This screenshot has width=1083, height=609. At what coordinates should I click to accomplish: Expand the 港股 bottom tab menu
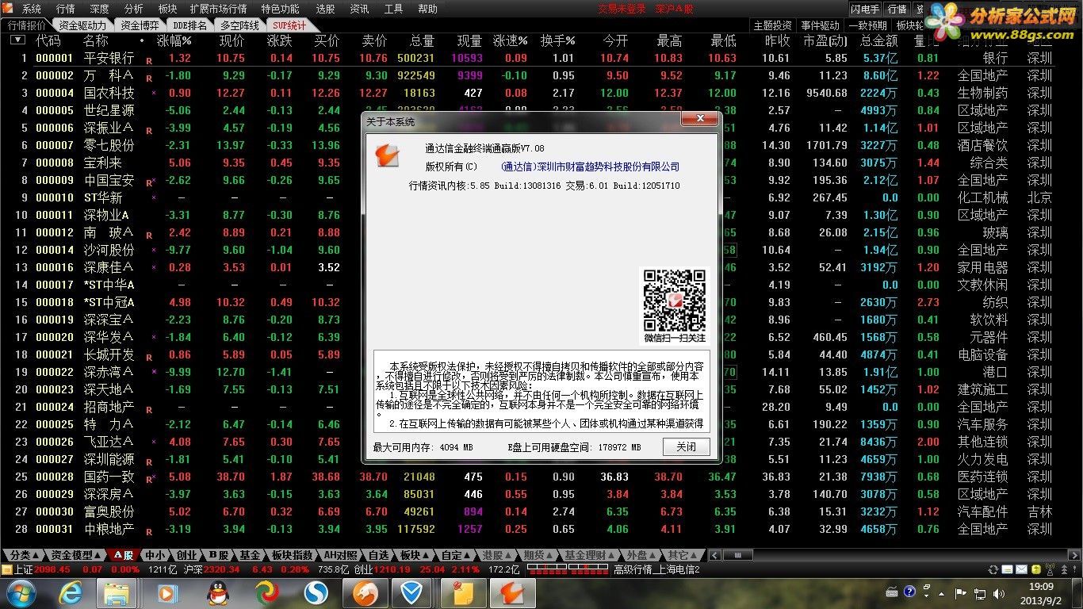tap(498, 555)
